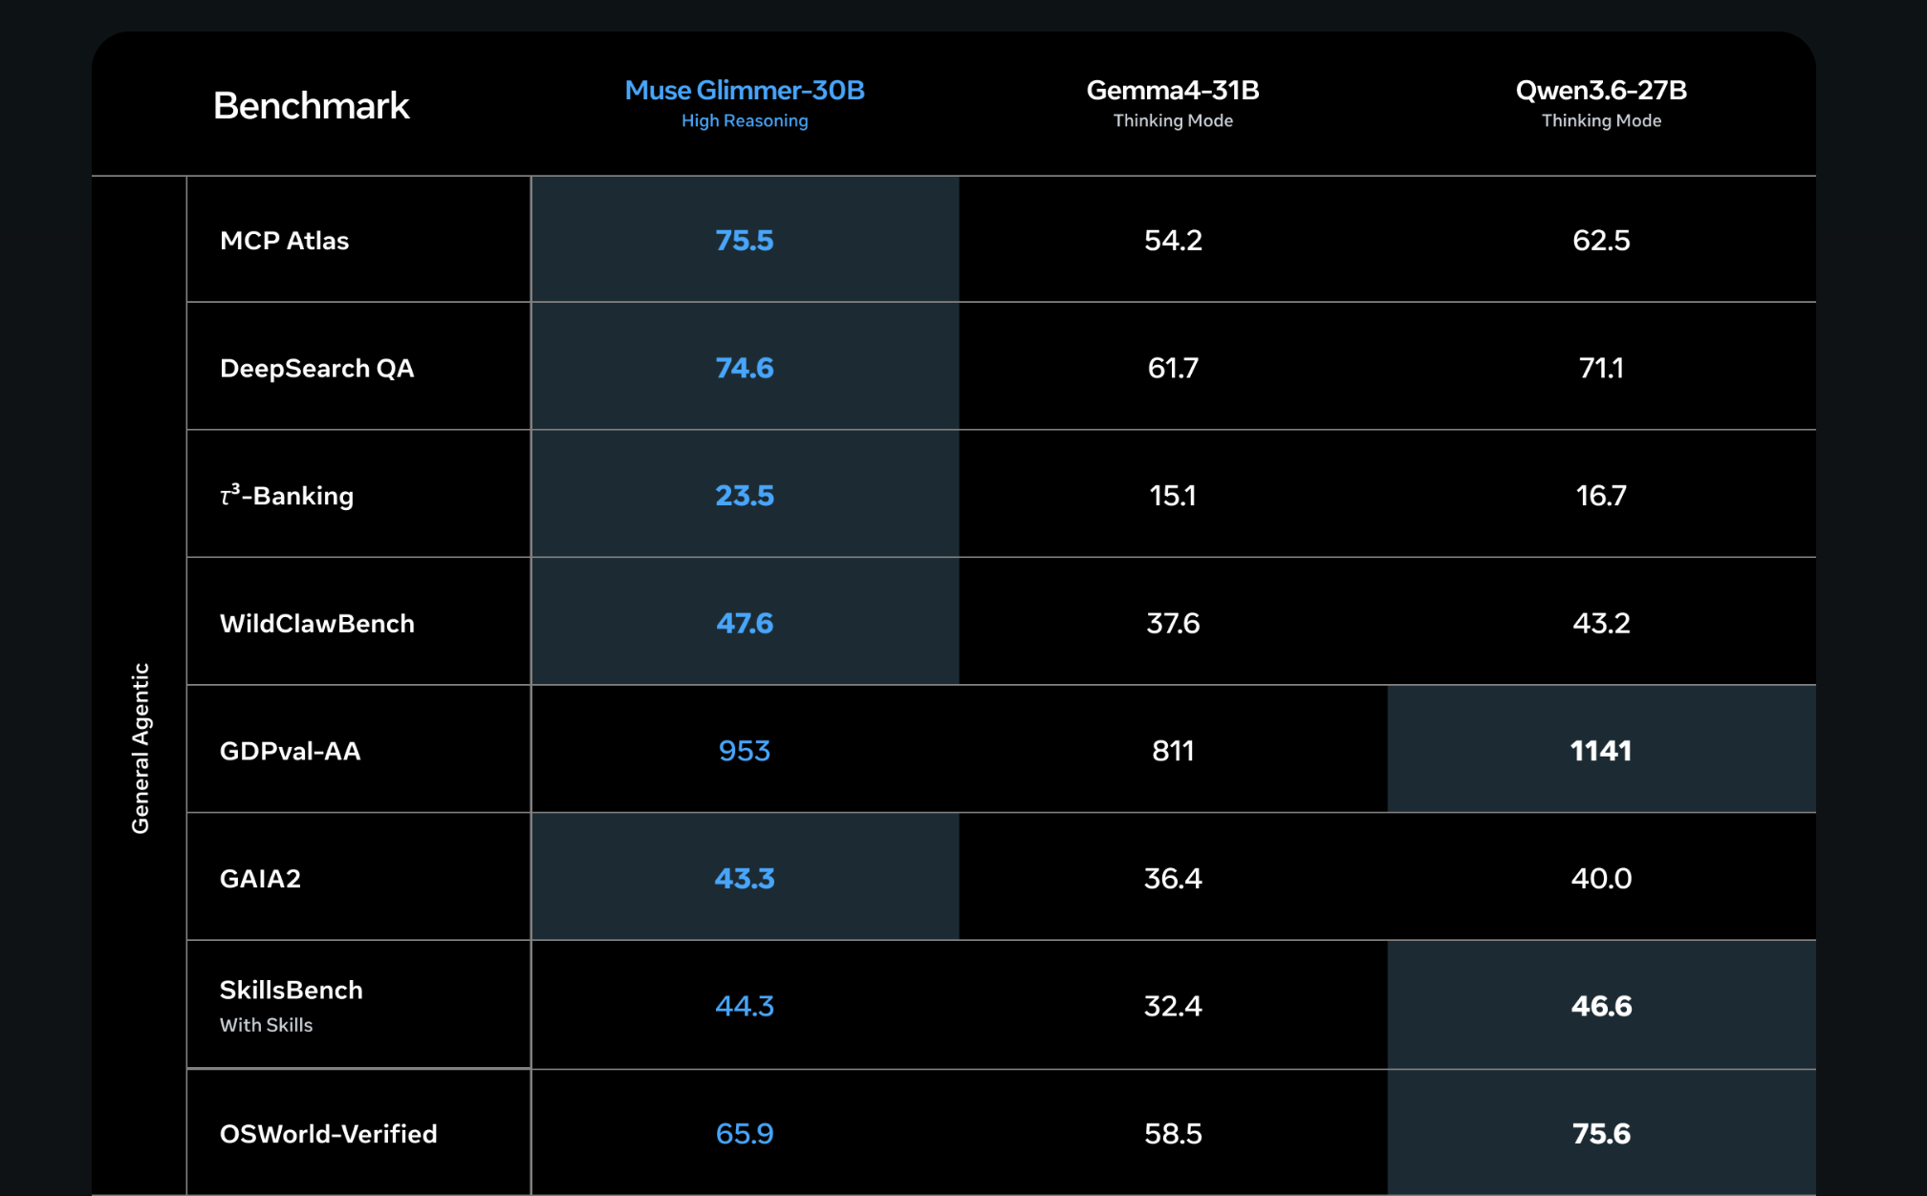Select the τ³-Banking row label
This screenshot has height=1196, width=1927.
(287, 496)
